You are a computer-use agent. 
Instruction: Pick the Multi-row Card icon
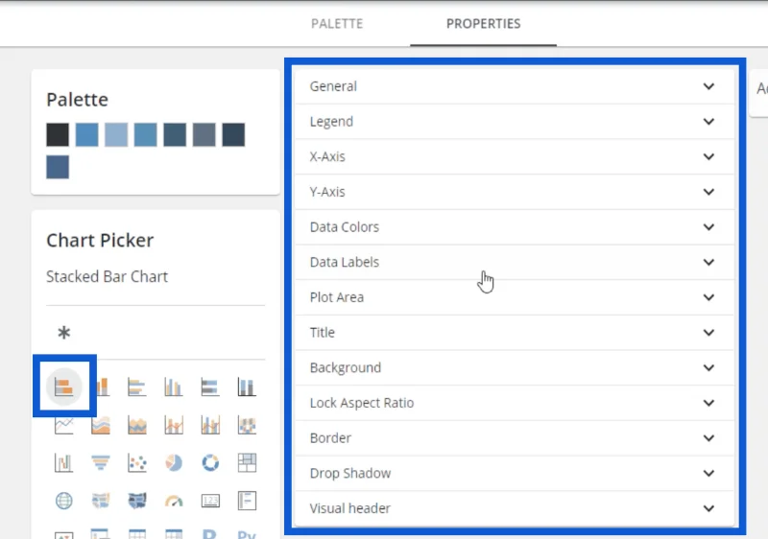pos(247,501)
